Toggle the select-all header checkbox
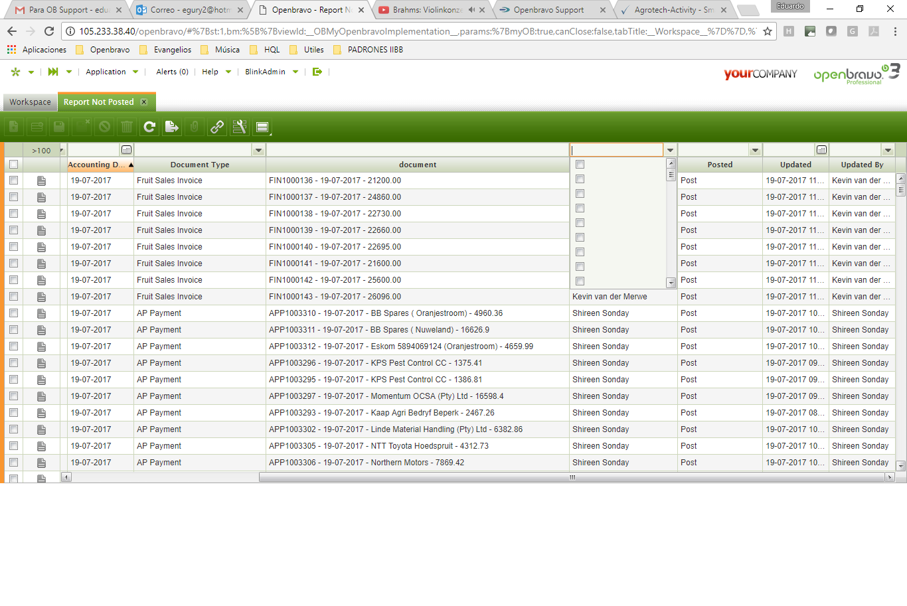 coord(13,164)
